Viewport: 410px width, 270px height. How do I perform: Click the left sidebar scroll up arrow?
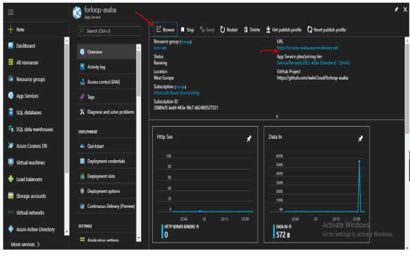click(67, 40)
